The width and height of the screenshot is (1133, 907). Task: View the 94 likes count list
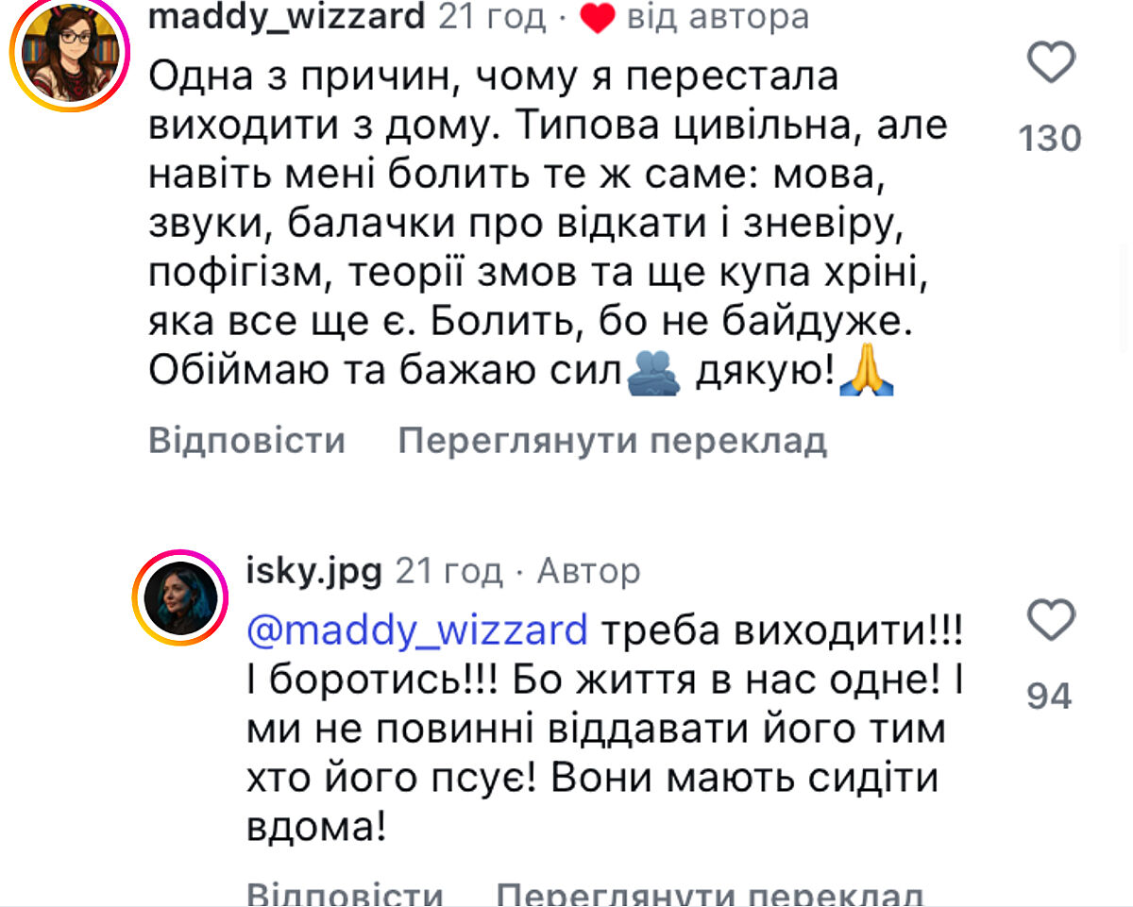click(1050, 697)
